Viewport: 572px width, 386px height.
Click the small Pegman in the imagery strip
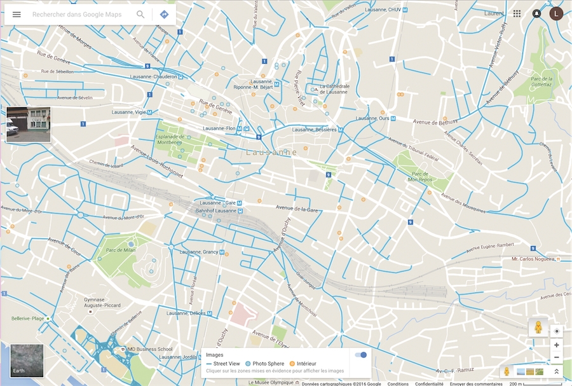[507, 372]
